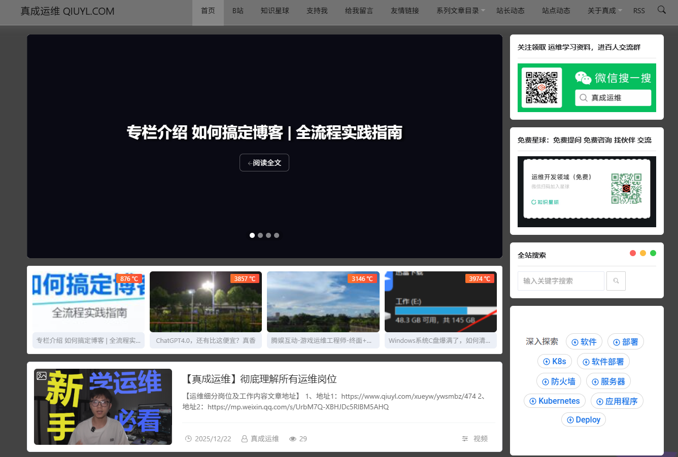Screen dimensions: 678x457
Task: Click the red dot beside the 全站搜索 heading
Action: pos(632,253)
